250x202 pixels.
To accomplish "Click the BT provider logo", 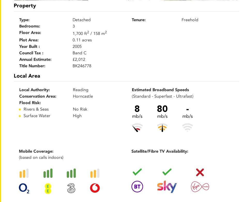I will tap(137, 187).
